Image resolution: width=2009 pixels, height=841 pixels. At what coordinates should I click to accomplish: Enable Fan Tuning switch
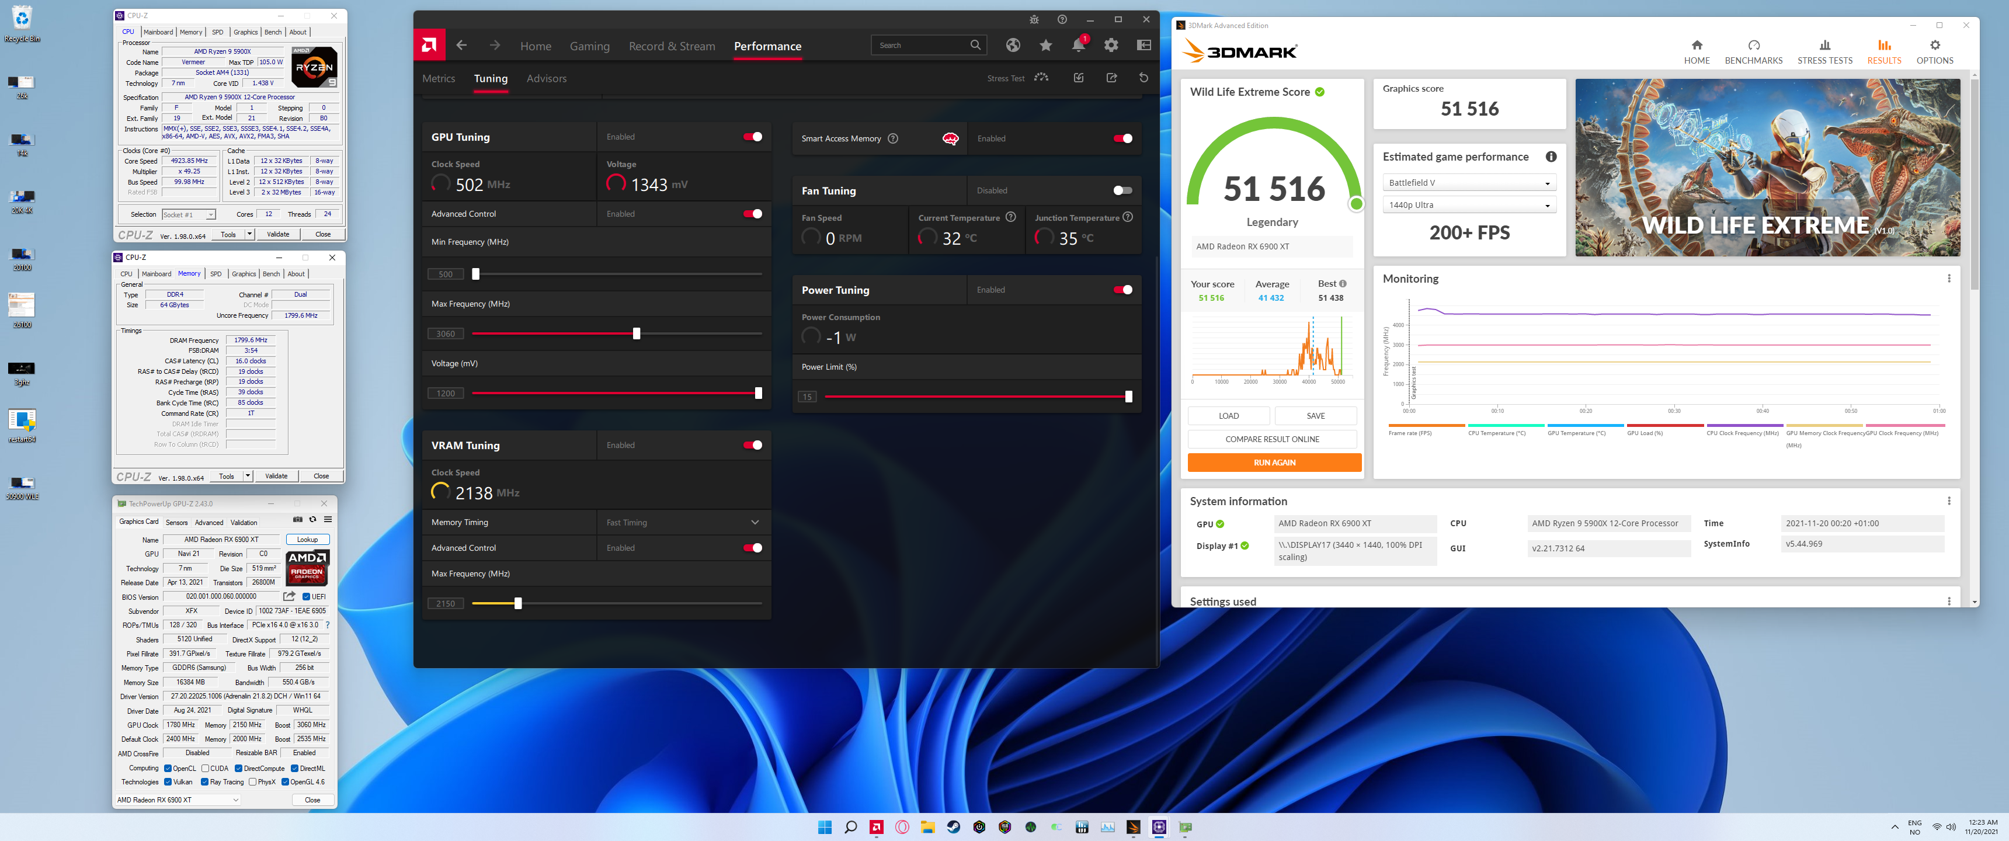point(1123,190)
